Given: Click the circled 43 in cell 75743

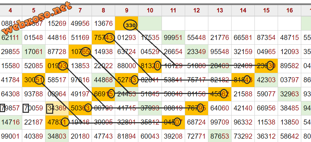Looking at the screenshot, I should (x=109, y=38).
